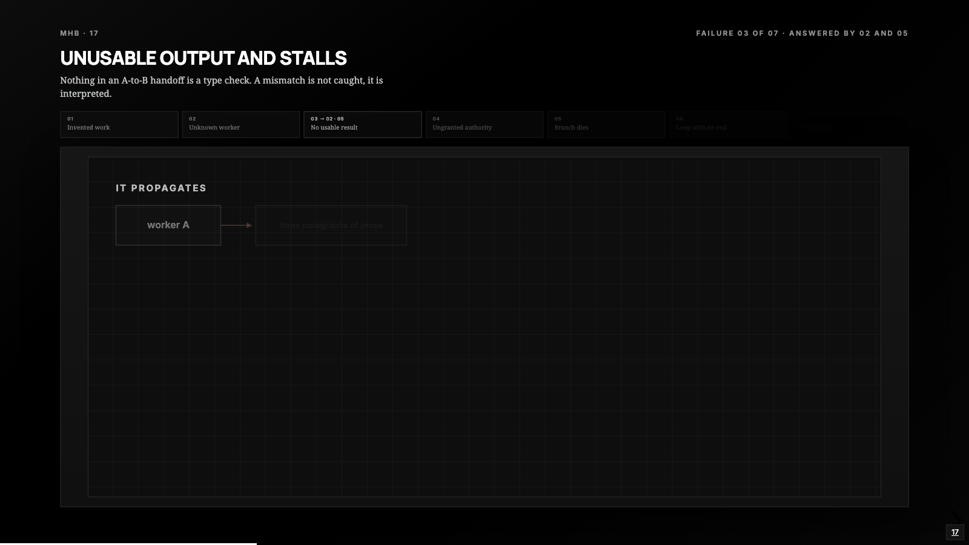Switch to the 'Ungranted authority' tab
The width and height of the screenshot is (969, 545).
484,124
